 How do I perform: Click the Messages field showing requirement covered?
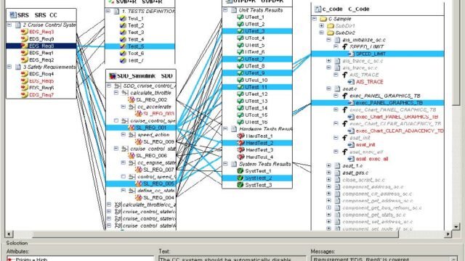point(384,259)
